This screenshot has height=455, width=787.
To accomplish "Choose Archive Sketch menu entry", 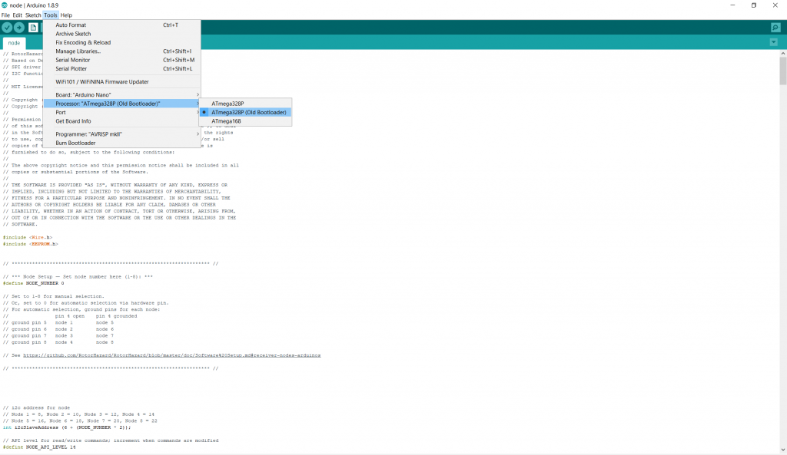I will click(122, 34).
